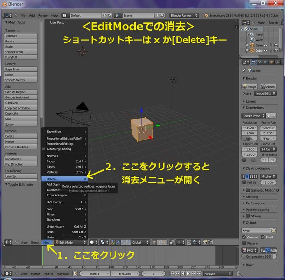Click the screen layout browse icon
This screenshot has width=285, height=280.
pos(64,15)
